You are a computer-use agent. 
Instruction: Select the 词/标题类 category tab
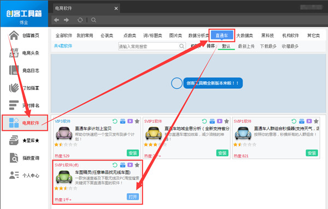coord(153,35)
